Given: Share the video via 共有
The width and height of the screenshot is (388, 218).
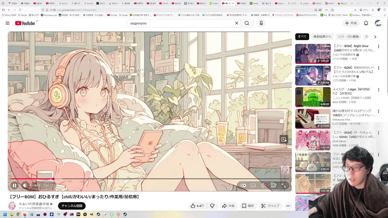Looking at the screenshot, I should coord(228,206).
